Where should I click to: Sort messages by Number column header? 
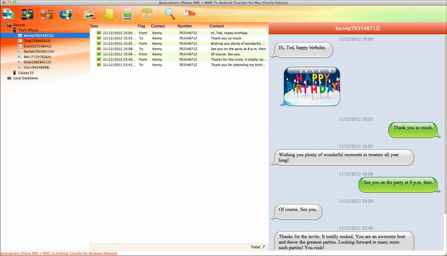[x=185, y=26]
